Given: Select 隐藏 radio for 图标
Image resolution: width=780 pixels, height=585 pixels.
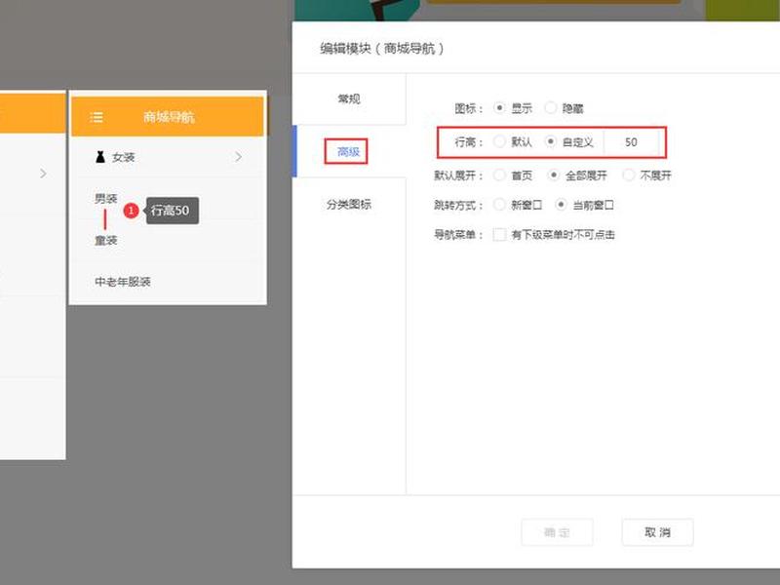Looking at the screenshot, I should 551,108.
